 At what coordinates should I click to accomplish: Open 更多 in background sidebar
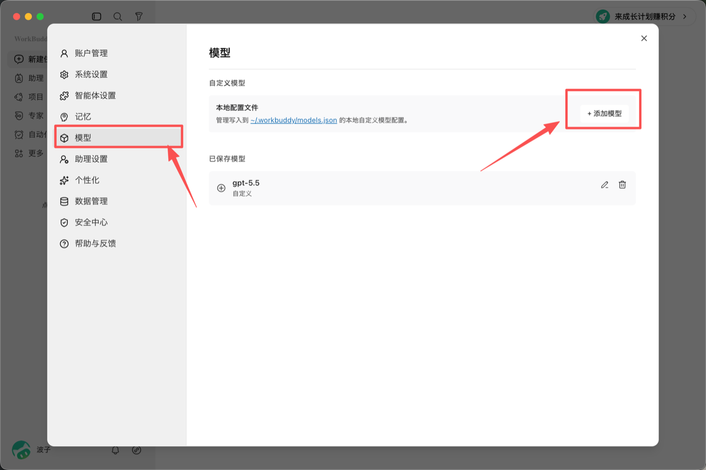point(29,153)
